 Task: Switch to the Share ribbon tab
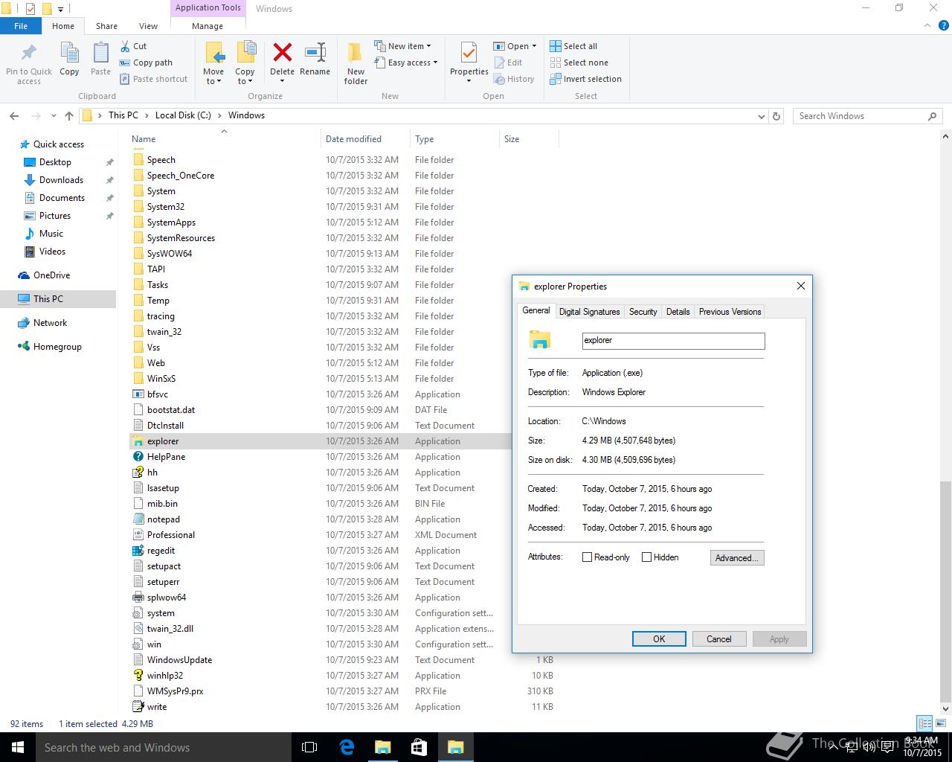click(x=106, y=25)
